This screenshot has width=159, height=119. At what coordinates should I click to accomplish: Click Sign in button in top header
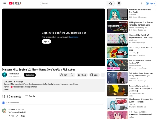[x=150, y=4]
